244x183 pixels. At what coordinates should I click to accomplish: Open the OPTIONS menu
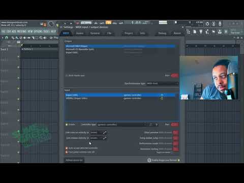tap(38, 32)
